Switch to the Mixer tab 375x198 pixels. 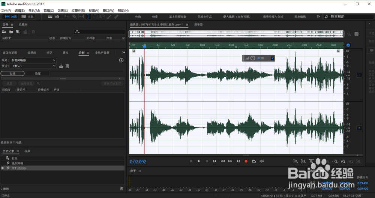(198, 25)
